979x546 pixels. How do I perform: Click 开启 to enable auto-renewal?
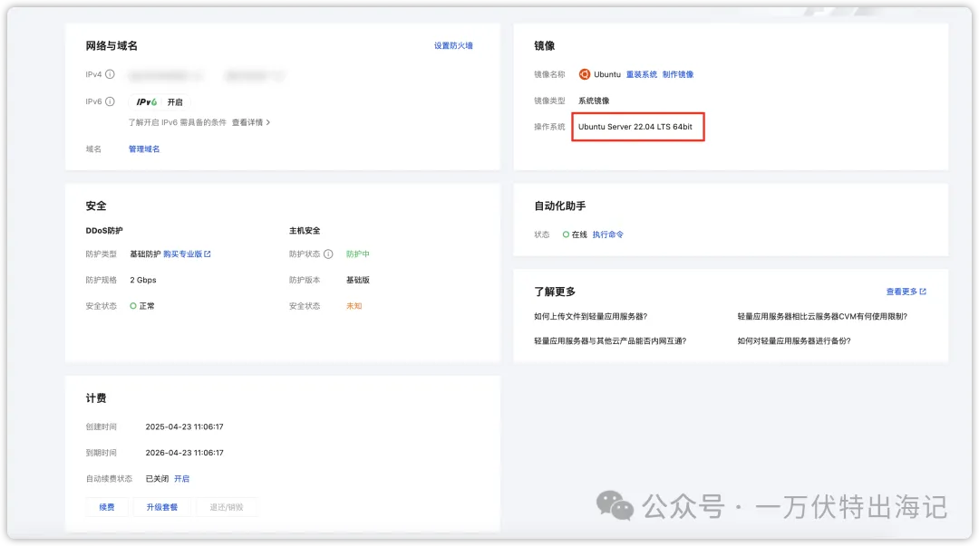coord(181,479)
